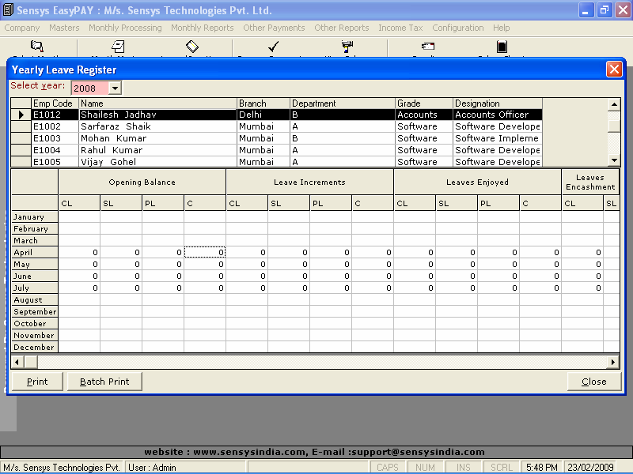Click the focused April Opening Balance C cell
633x474 pixels.
205,252
